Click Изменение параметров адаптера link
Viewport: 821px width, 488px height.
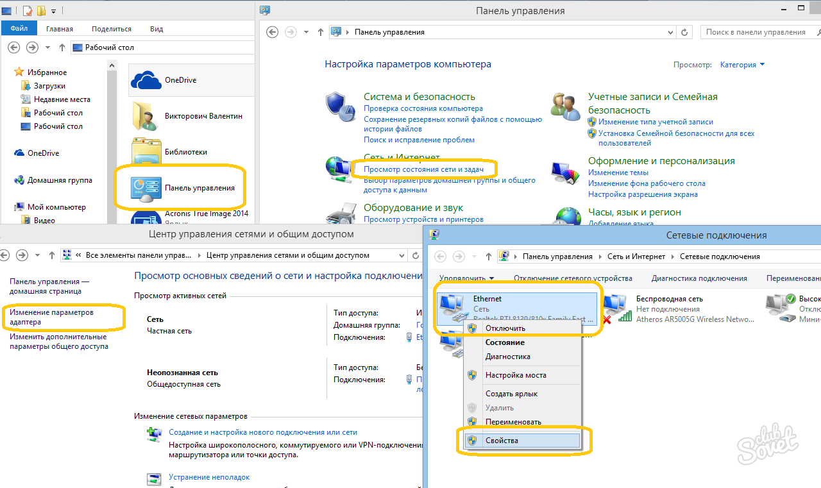click(51, 317)
